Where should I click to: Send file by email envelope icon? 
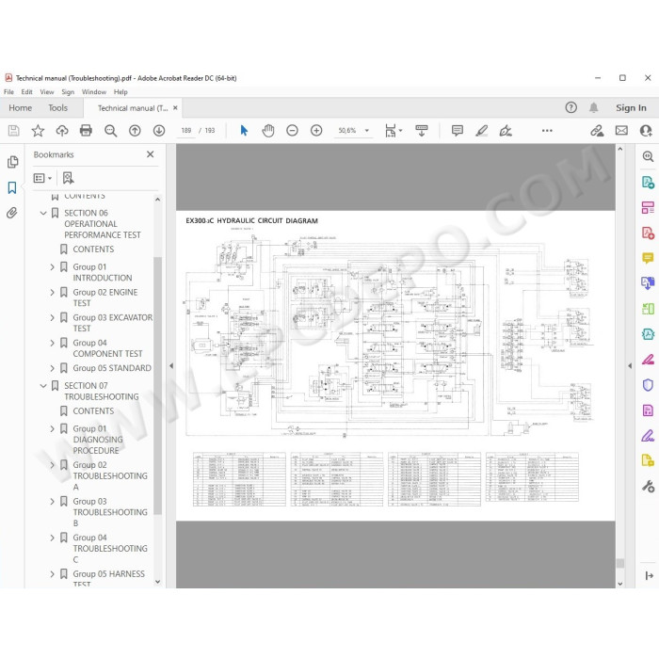(x=621, y=131)
